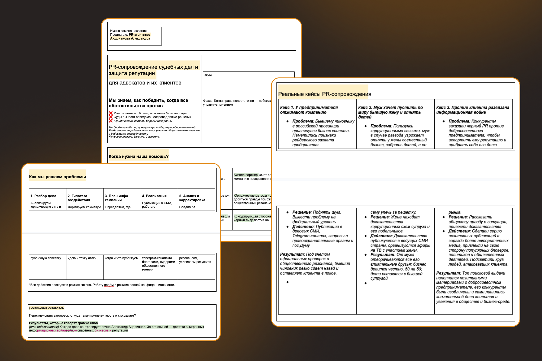Click cell 'телеграм-каналами, блогерами, лидерами'

(159, 267)
